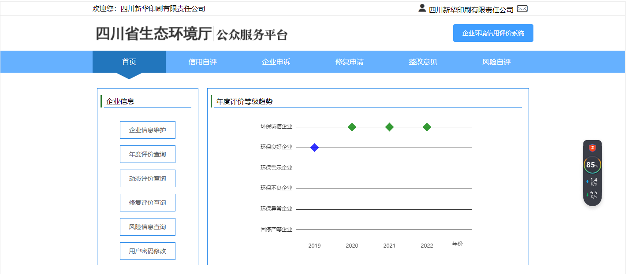Open the envelope messages icon
This screenshot has width=626, height=274.
click(x=522, y=8)
